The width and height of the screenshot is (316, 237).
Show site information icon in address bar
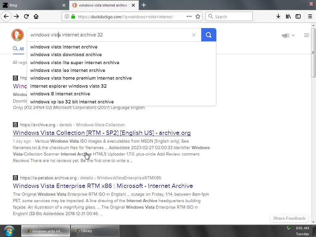pos(67,17)
